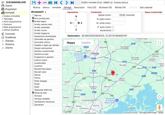Add new record with plus icon

click(x=39, y=3)
